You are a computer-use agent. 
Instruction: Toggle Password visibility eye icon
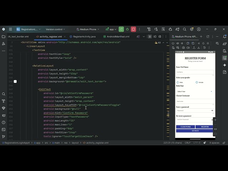[x=212, y=110]
